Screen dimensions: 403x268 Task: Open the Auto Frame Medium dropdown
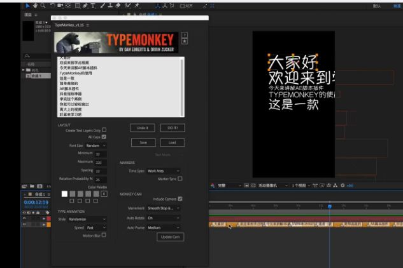[x=164, y=228]
